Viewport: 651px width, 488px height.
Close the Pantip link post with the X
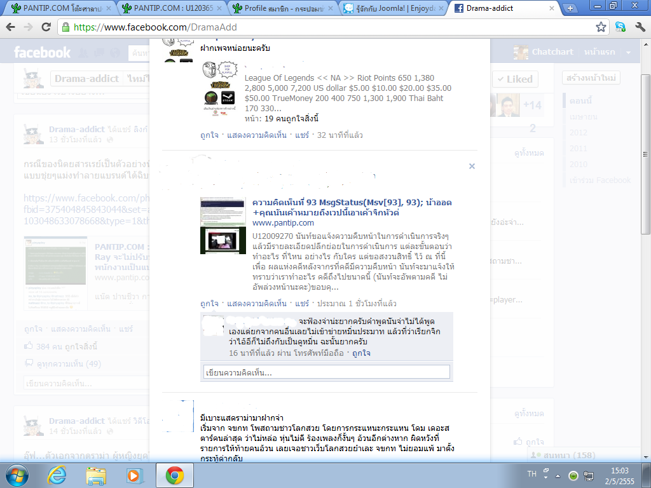(472, 166)
